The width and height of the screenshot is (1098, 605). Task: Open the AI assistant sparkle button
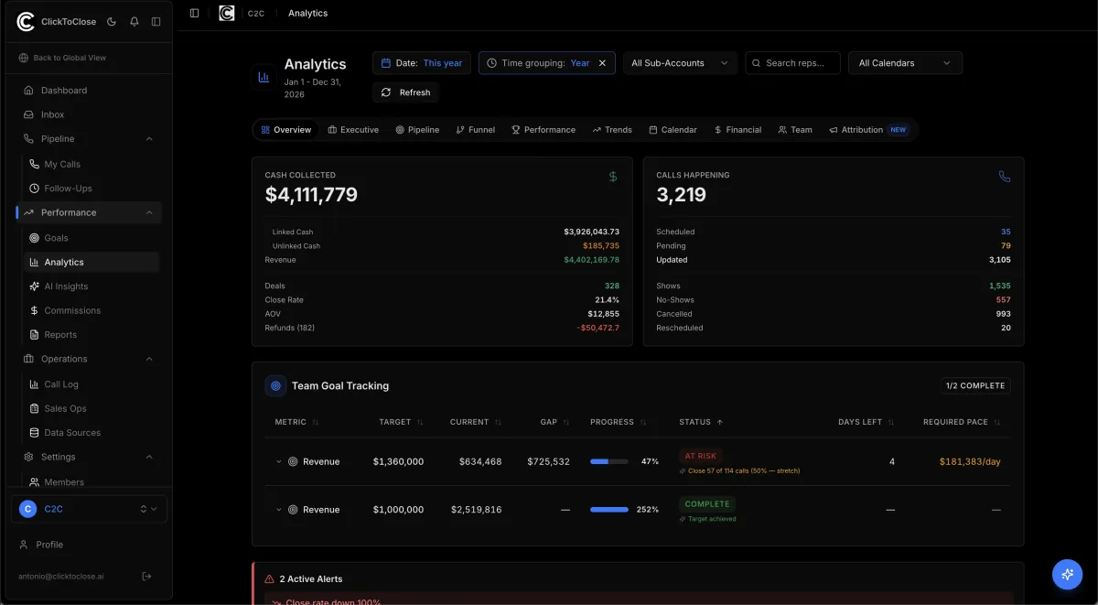[1067, 574]
